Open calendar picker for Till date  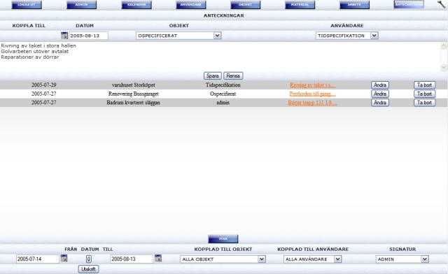[x=158, y=259]
